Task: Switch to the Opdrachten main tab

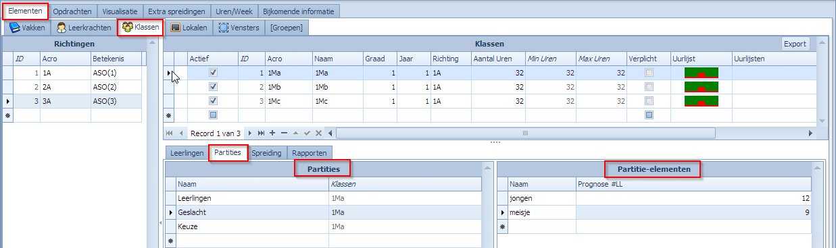Action: click(x=72, y=11)
